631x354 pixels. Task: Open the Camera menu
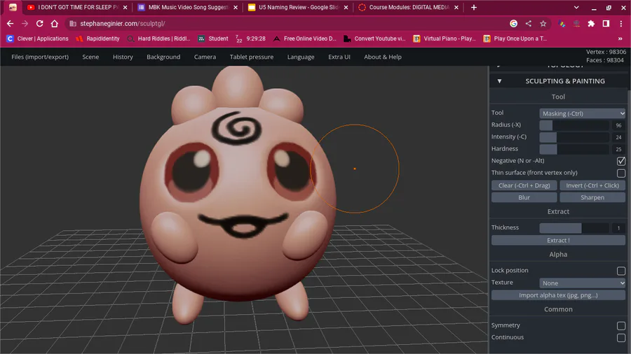(205, 57)
